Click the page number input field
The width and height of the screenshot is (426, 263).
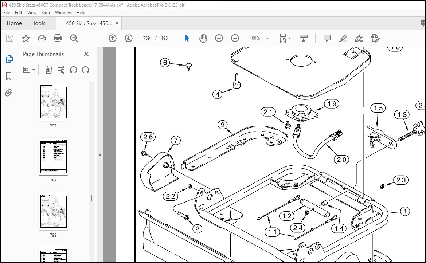point(146,38)
